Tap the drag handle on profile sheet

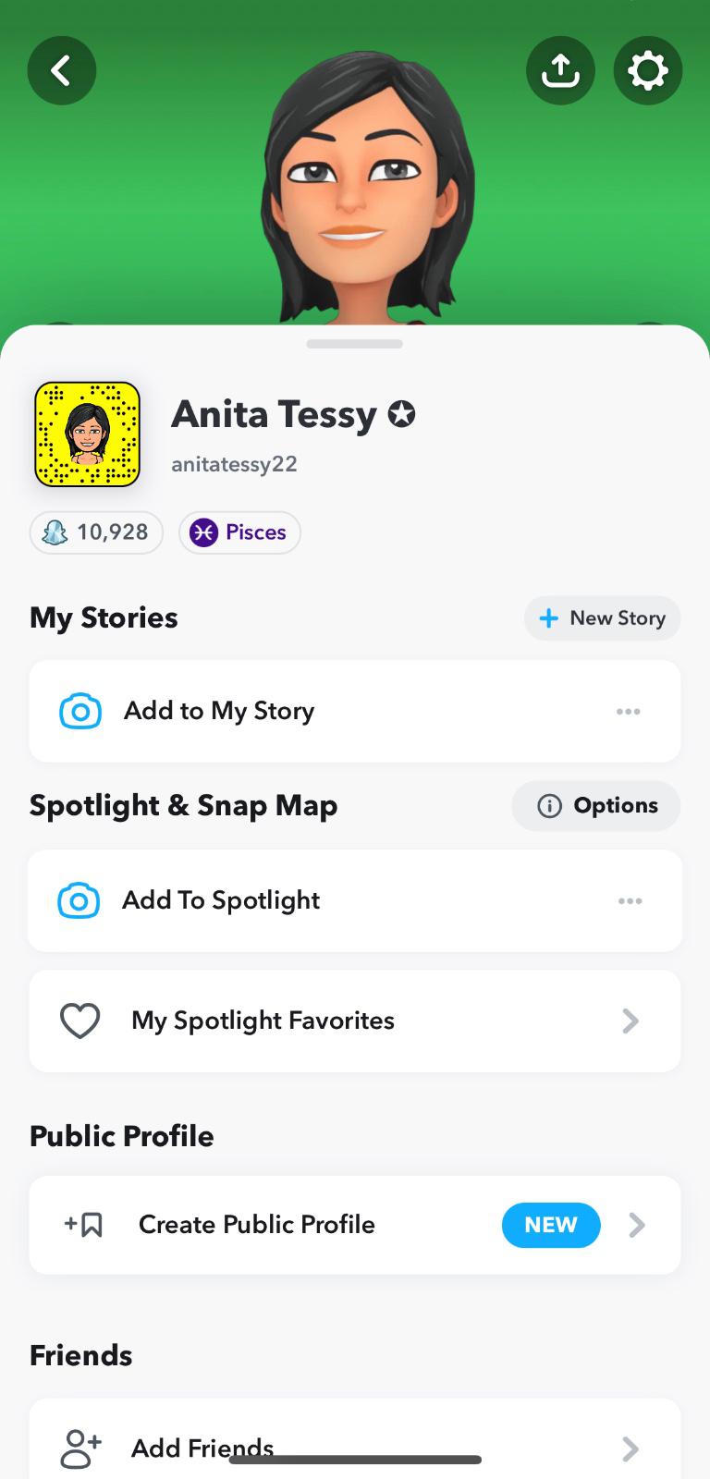click(x=354, y=344)
